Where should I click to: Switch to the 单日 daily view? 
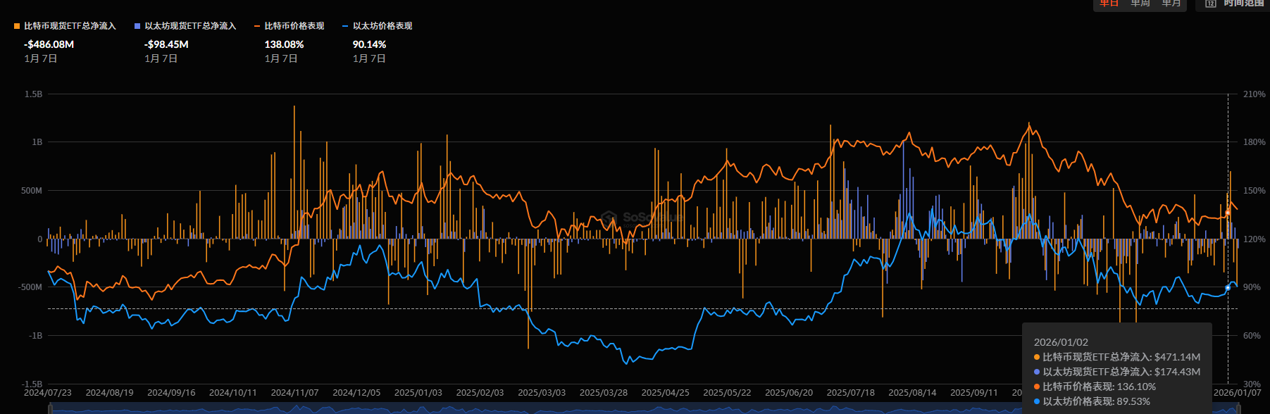pyautogui.click(x=1109, y=4)
